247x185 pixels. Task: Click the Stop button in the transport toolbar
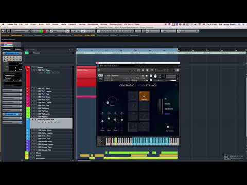[x=83, y=31]
